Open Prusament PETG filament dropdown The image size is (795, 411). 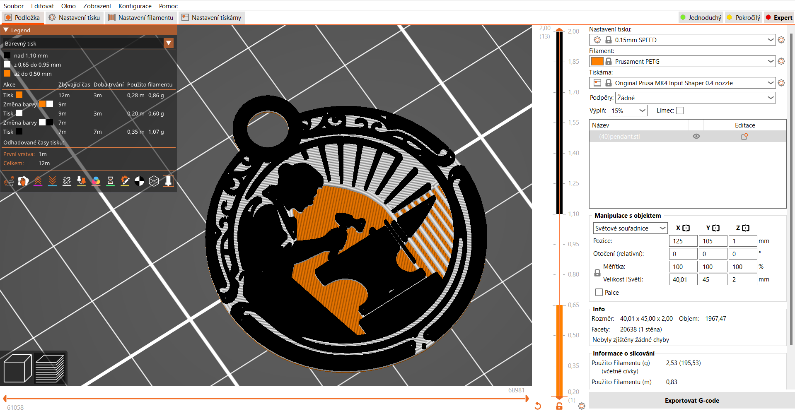[682, 61]
